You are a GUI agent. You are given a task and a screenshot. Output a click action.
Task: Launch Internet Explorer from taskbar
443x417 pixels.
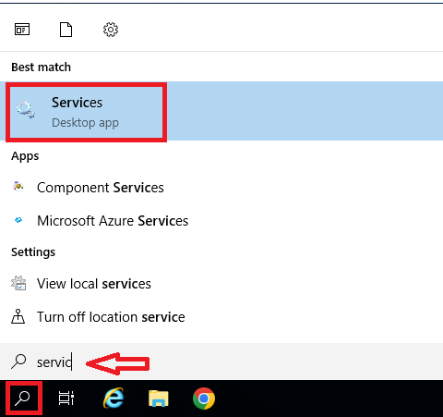click(114, 399)
